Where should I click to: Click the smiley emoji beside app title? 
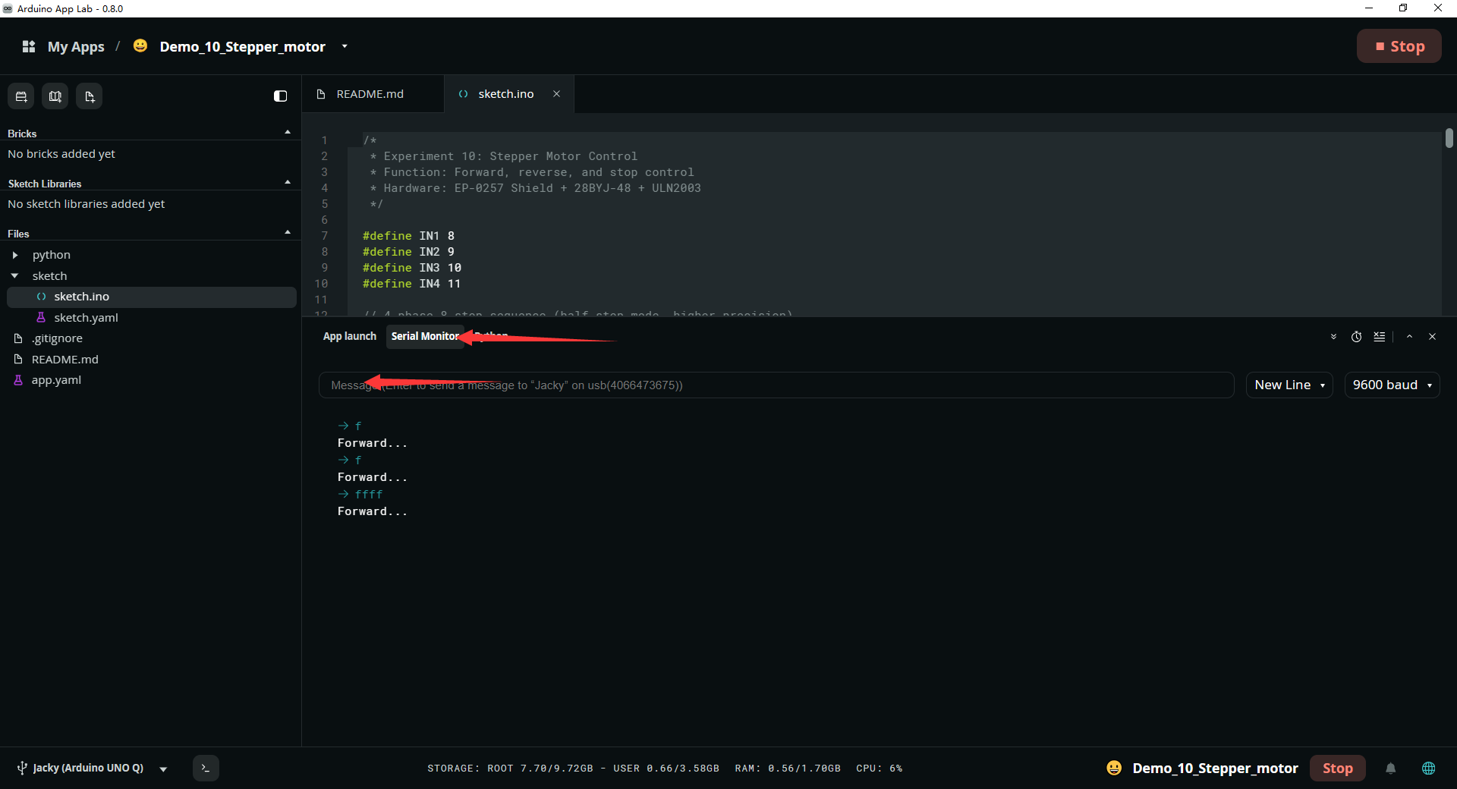coord(140,46)
